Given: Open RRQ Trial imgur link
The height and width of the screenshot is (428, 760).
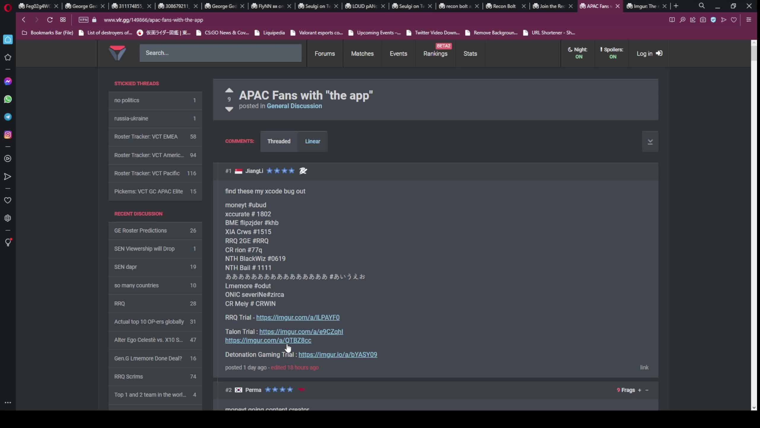Looking at the screenshot, I should [298, 317].
